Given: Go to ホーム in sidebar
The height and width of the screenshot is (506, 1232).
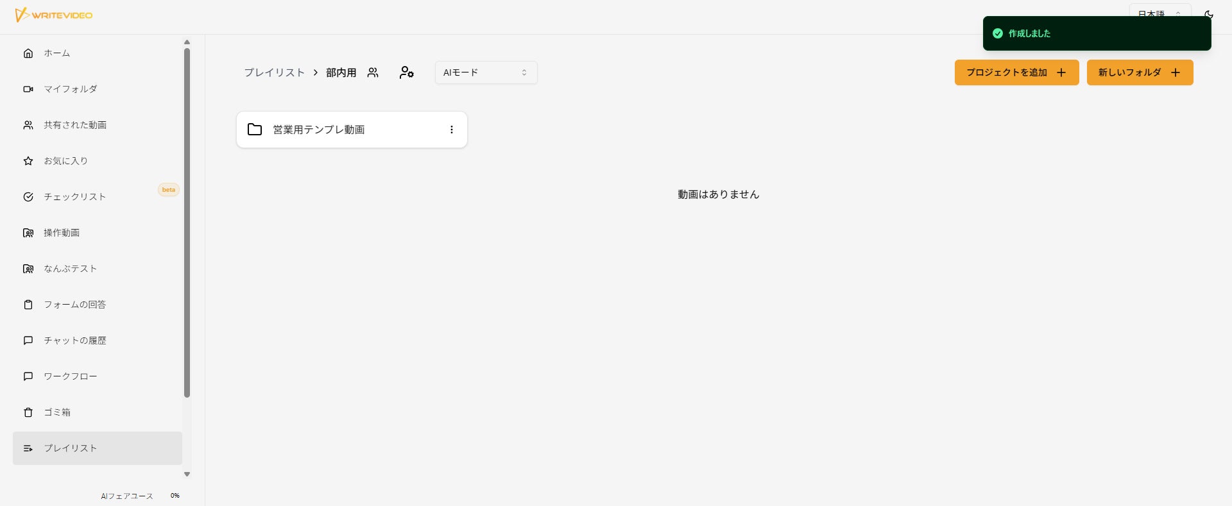Looking at the screenshot, I should tap(98, 53).
